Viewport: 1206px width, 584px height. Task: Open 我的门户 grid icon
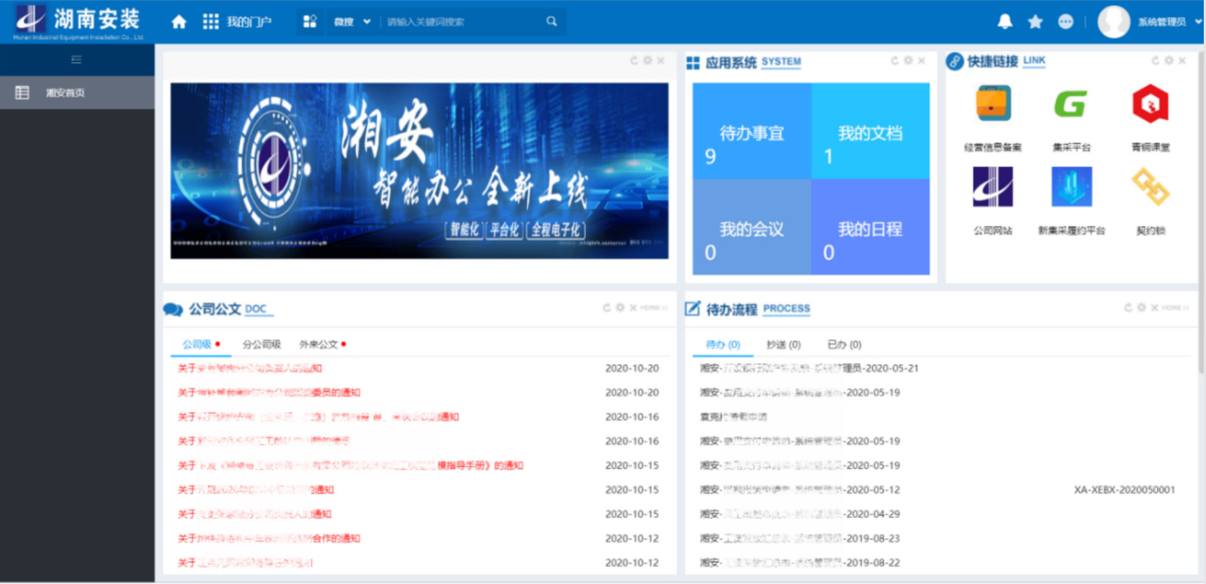pos(210,22)
